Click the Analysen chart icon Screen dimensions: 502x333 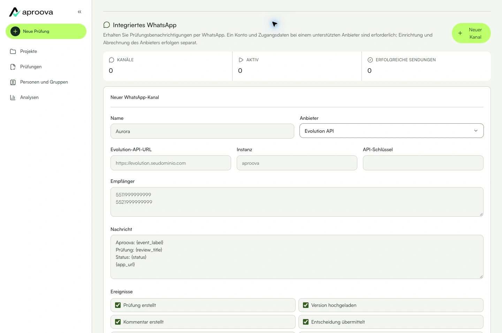pyautogui.click(x=13, y=98)
